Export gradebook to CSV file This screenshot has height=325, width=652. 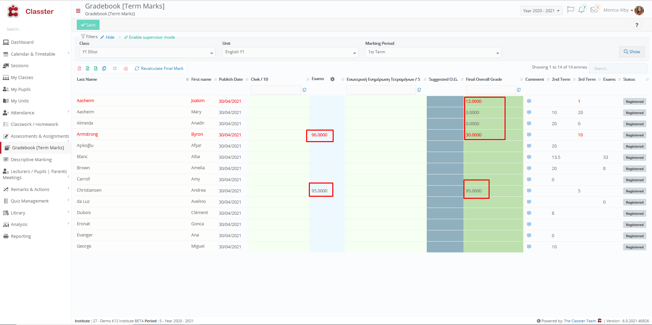click(95, 69)
